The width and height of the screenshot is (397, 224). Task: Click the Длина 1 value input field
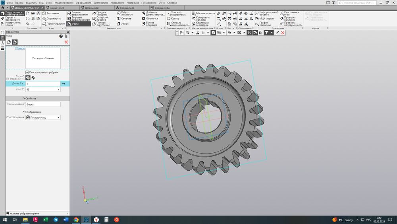pos(43,84)
